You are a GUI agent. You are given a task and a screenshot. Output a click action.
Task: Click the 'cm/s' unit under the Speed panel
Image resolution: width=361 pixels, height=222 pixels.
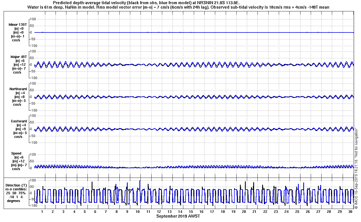(x=16, y=169)
